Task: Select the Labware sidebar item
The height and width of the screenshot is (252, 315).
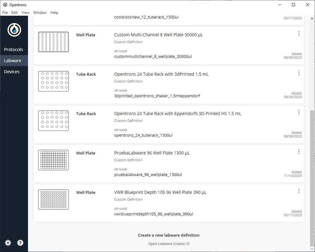Action: [13, 61]
